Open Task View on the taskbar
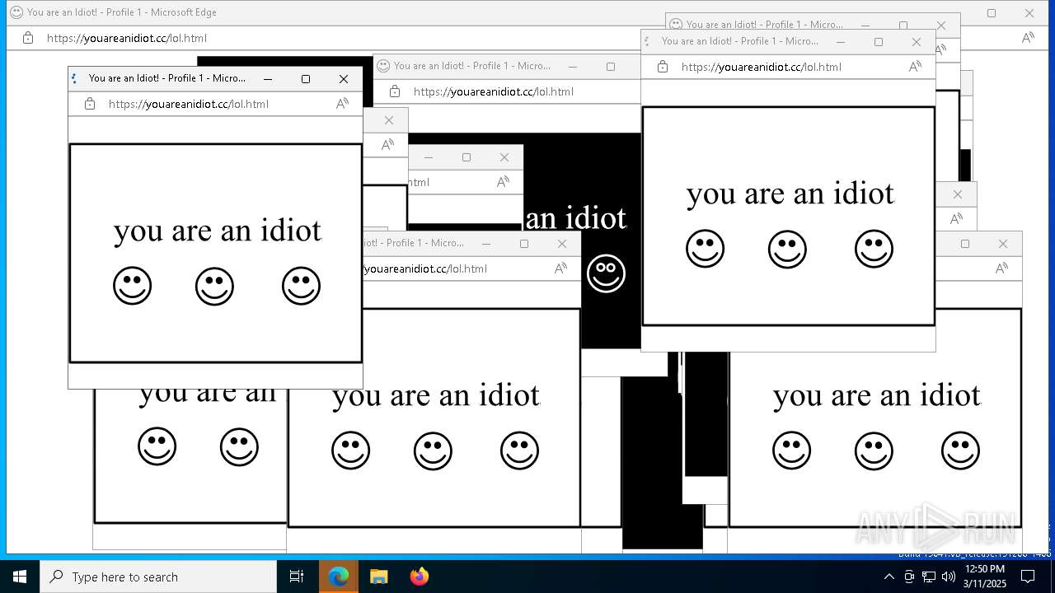The height and width of the screenshot is (593, 1055). pos(297,577)
